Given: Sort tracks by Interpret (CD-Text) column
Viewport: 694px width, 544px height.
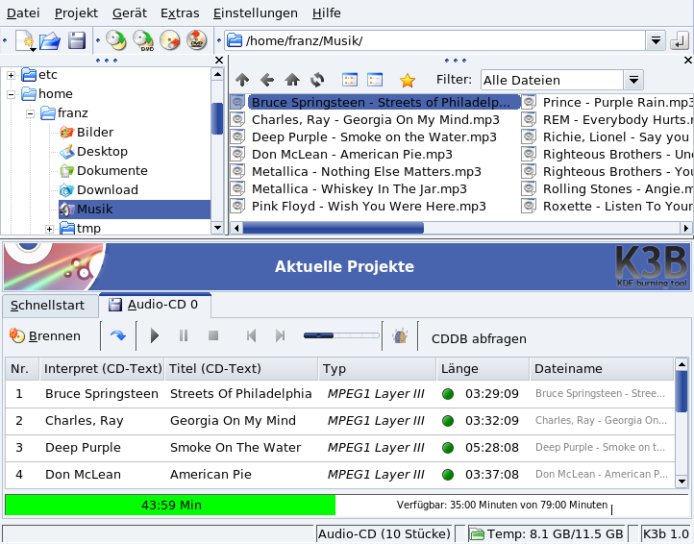Looking at the screenshot, I should tap(102, 369).
